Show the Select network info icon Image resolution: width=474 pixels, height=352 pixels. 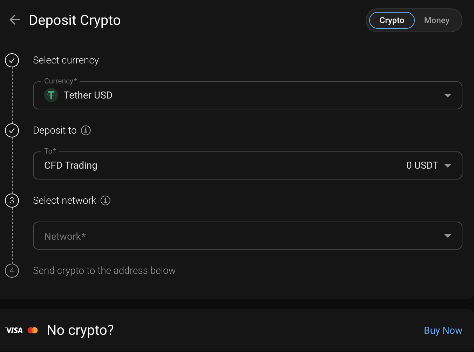click(x=106, y=200)
